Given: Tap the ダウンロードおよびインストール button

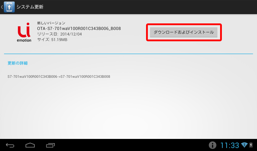Looking at the screenshot, I should coord(183,32).
